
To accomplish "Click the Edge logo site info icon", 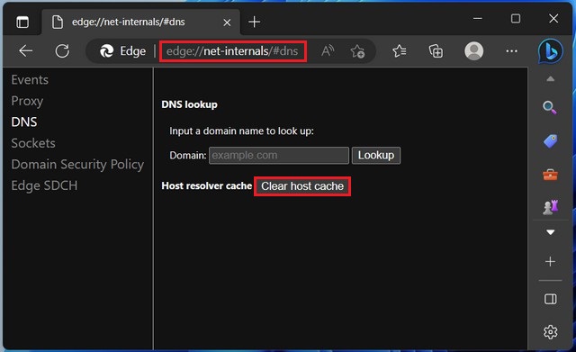I will pos(107,50).
